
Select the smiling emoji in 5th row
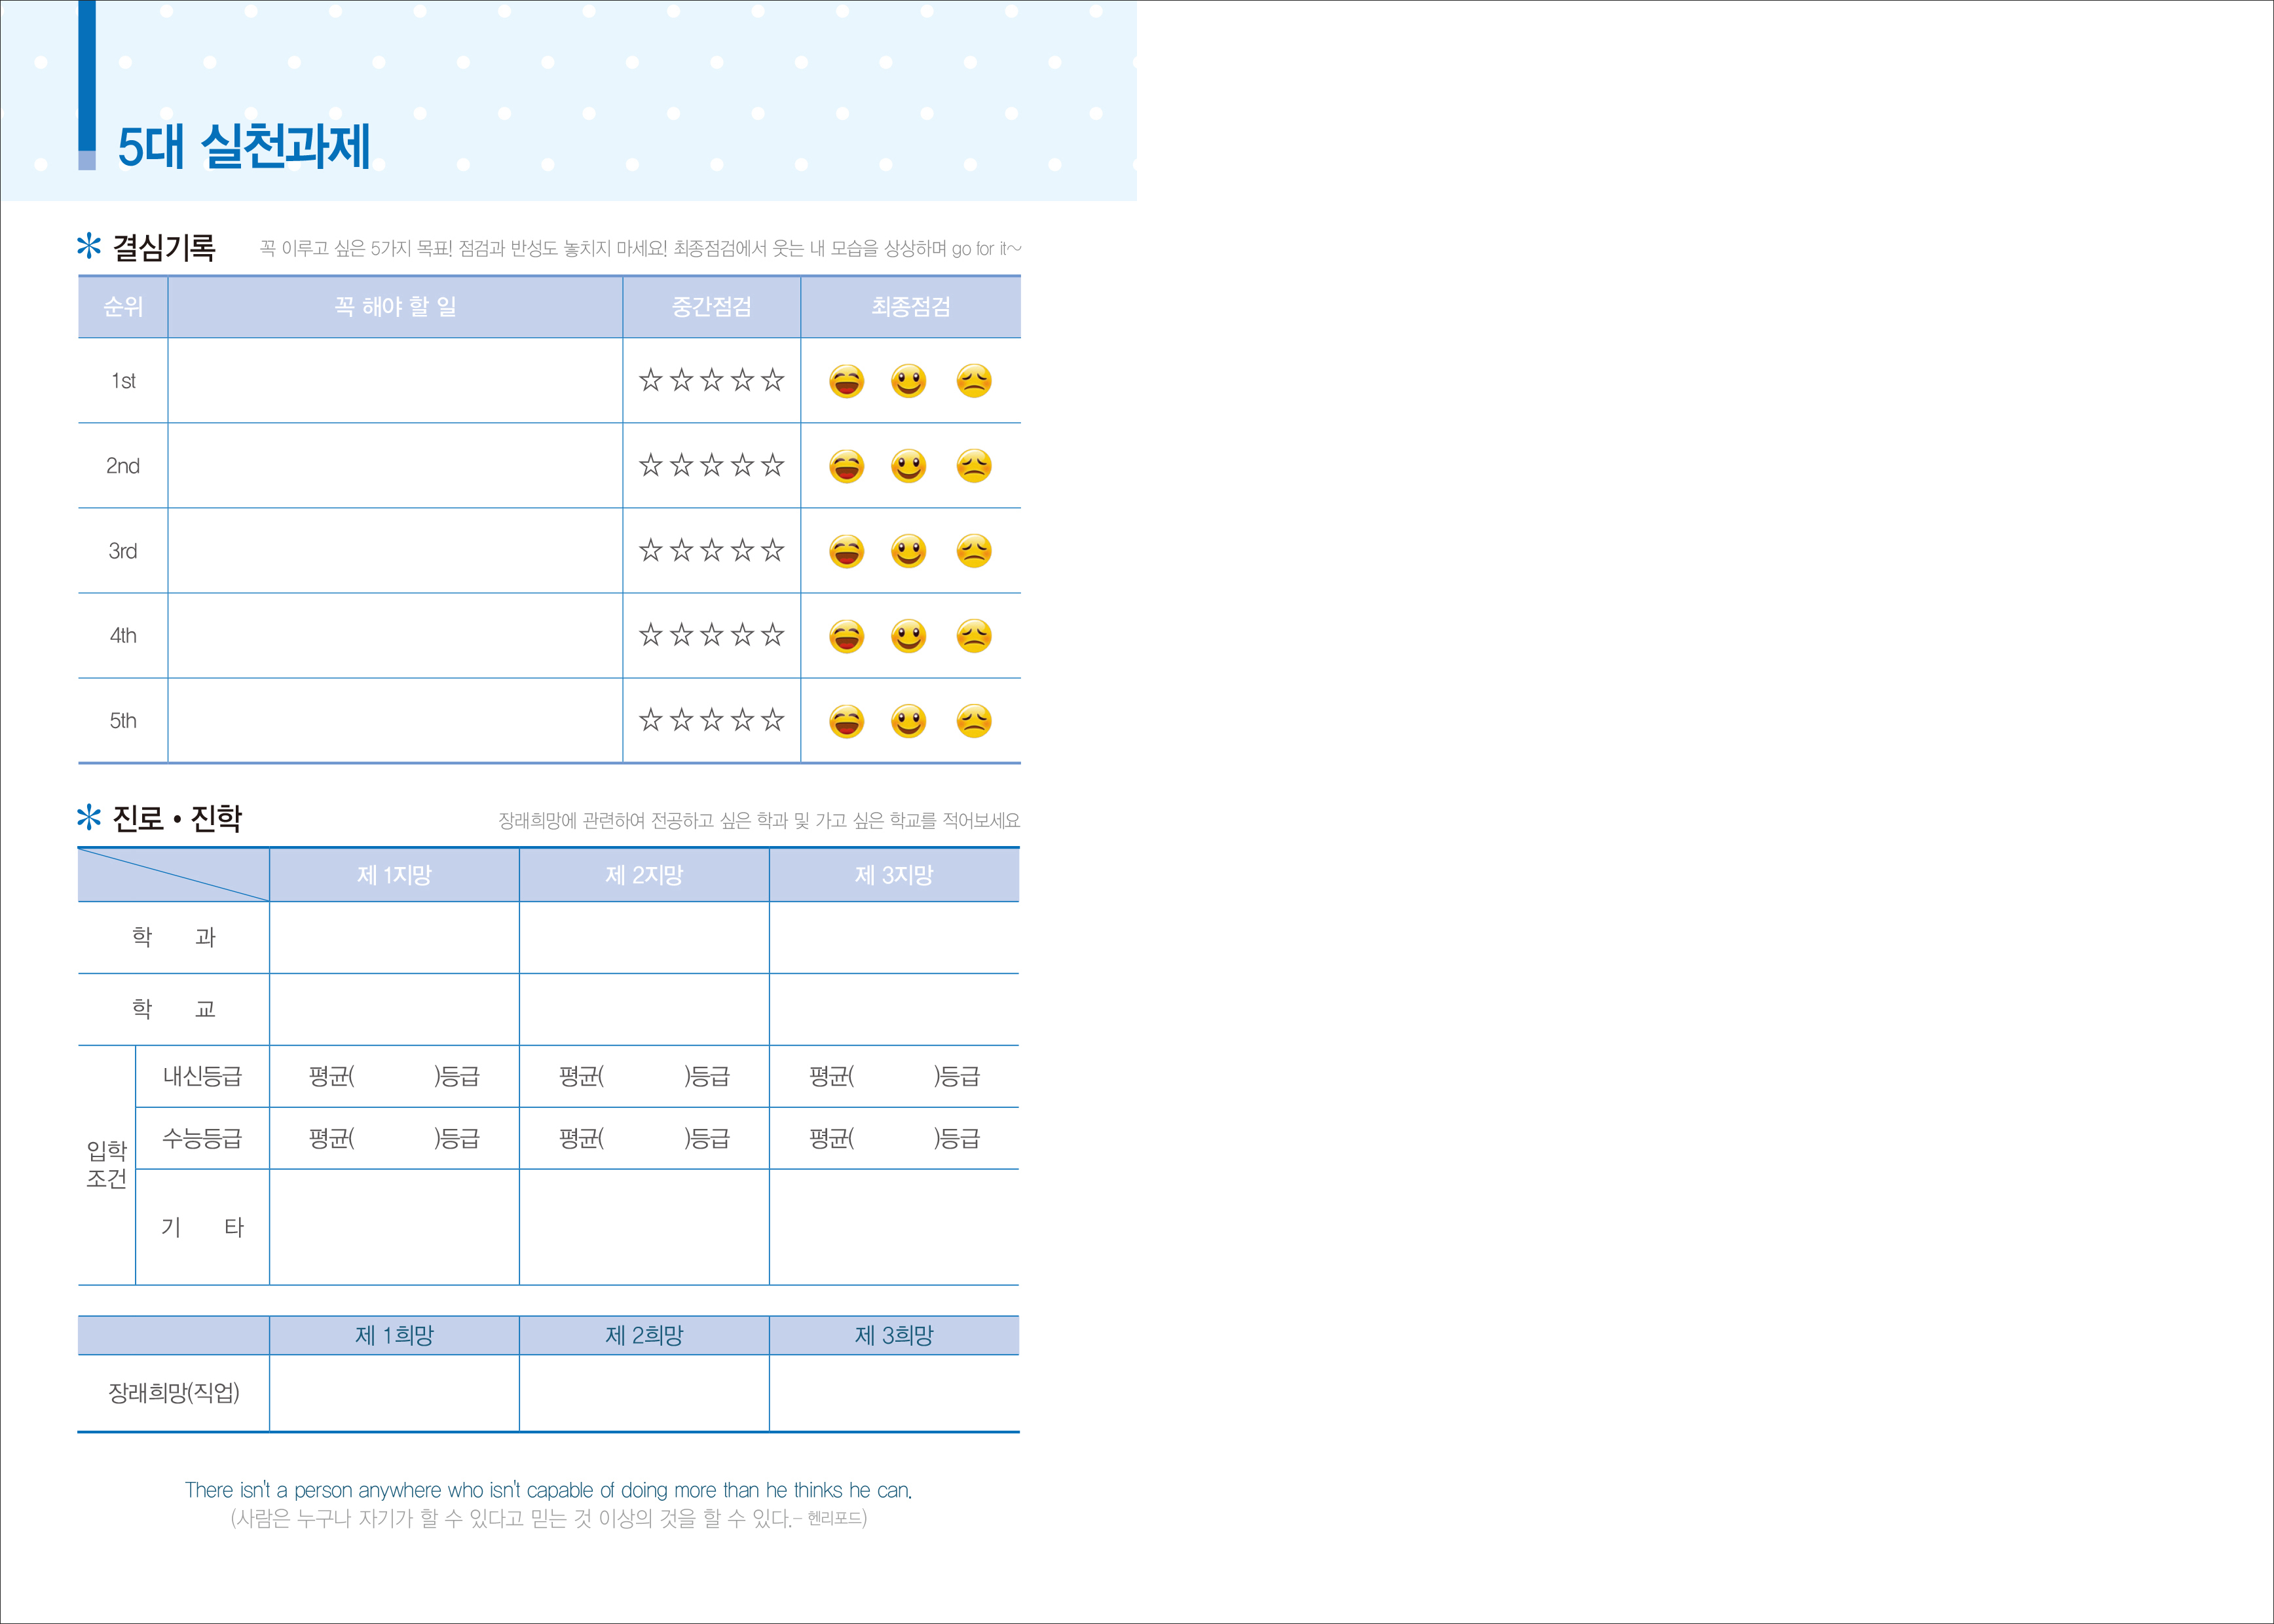click(x=908, y=721)
